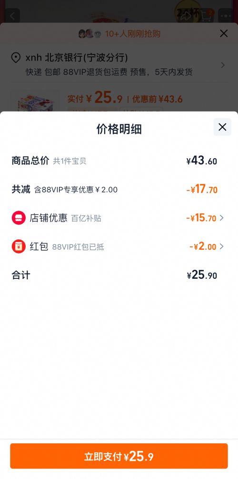
Task: Tap the share arrow icon at top
Action: coord(186,16)
